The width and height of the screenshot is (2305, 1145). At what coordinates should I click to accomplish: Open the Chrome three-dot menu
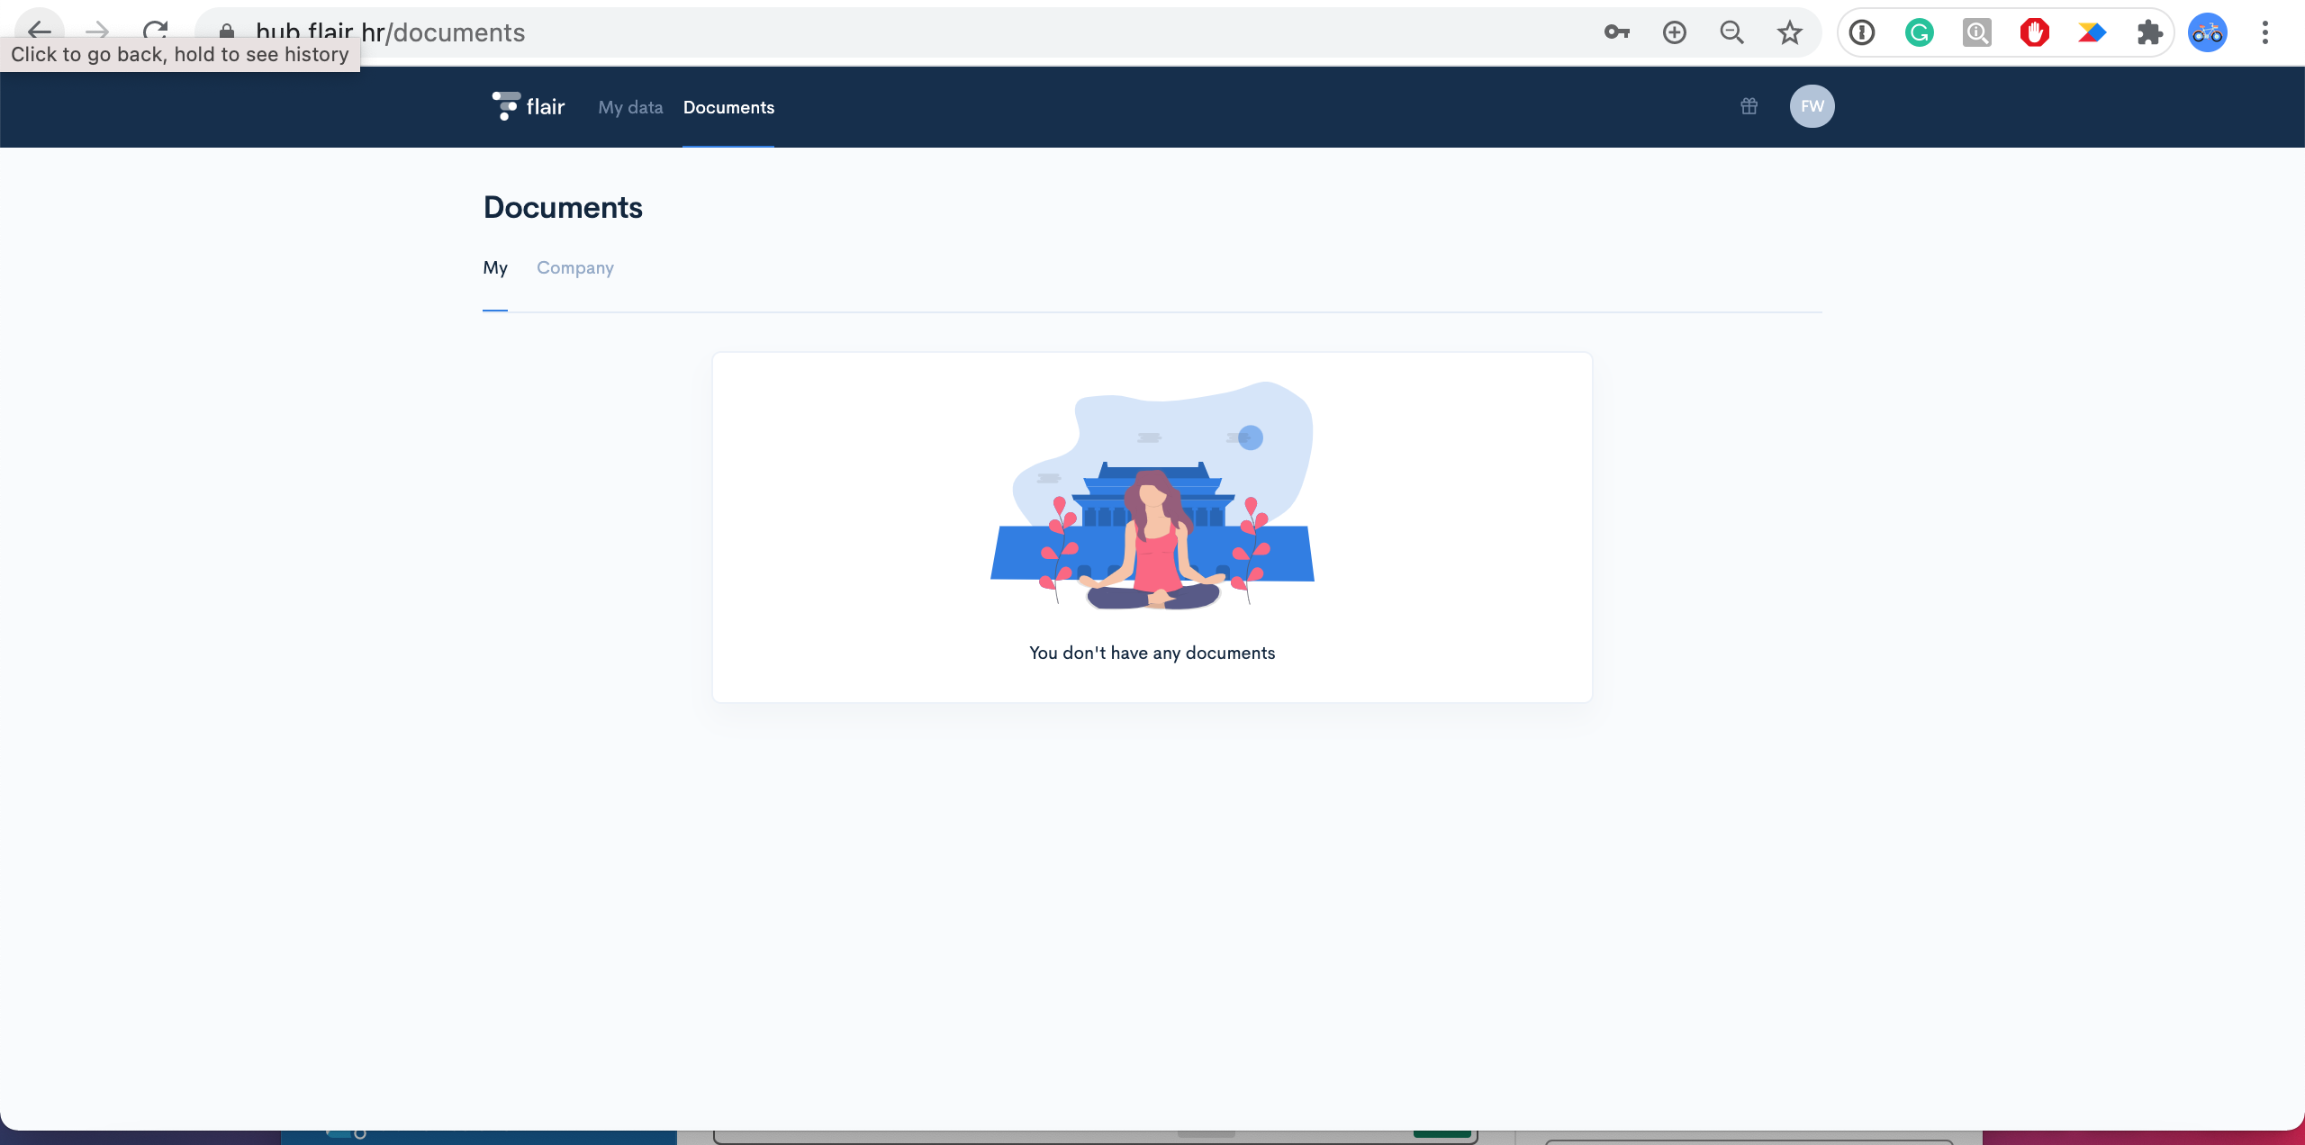tap(2265, 32)
